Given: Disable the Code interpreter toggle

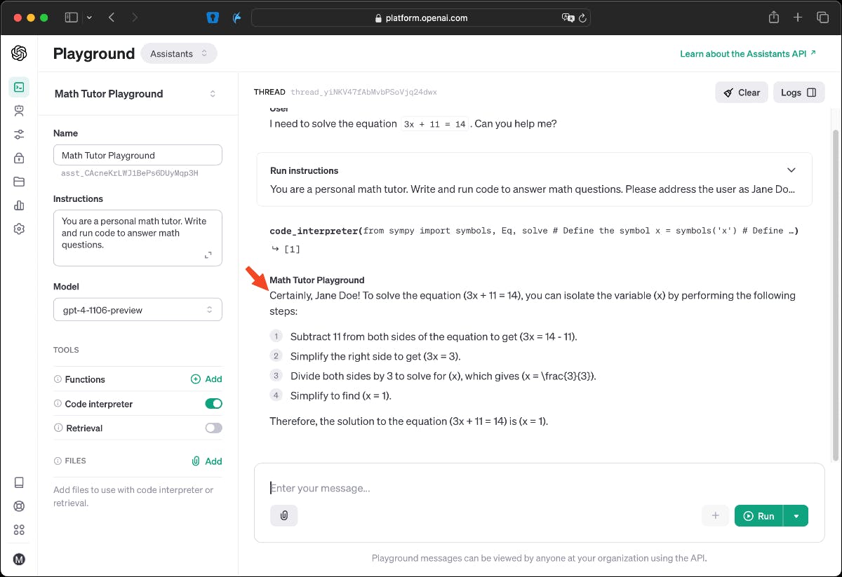Looking at the screenshot, I should tap(213, 404).
